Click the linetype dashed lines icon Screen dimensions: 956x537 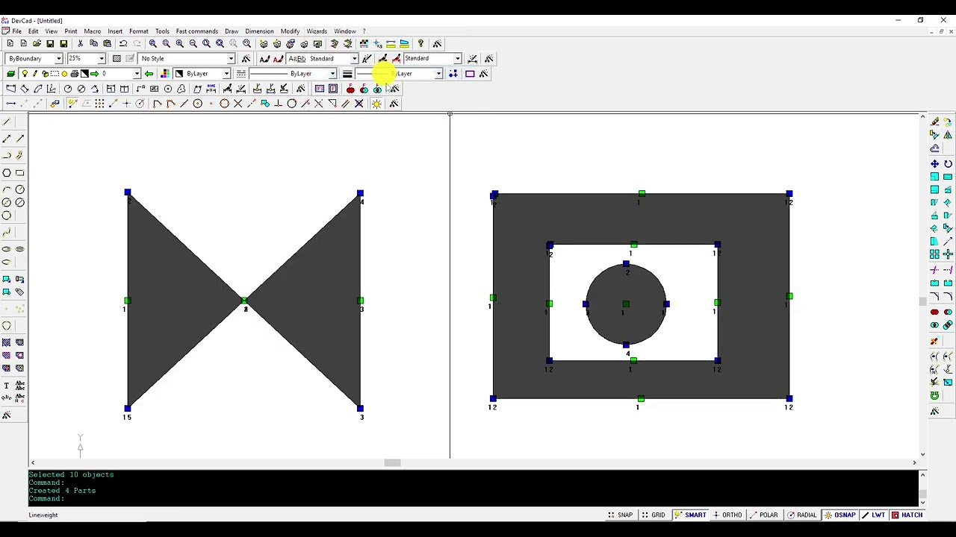click(x=240, y=74)
